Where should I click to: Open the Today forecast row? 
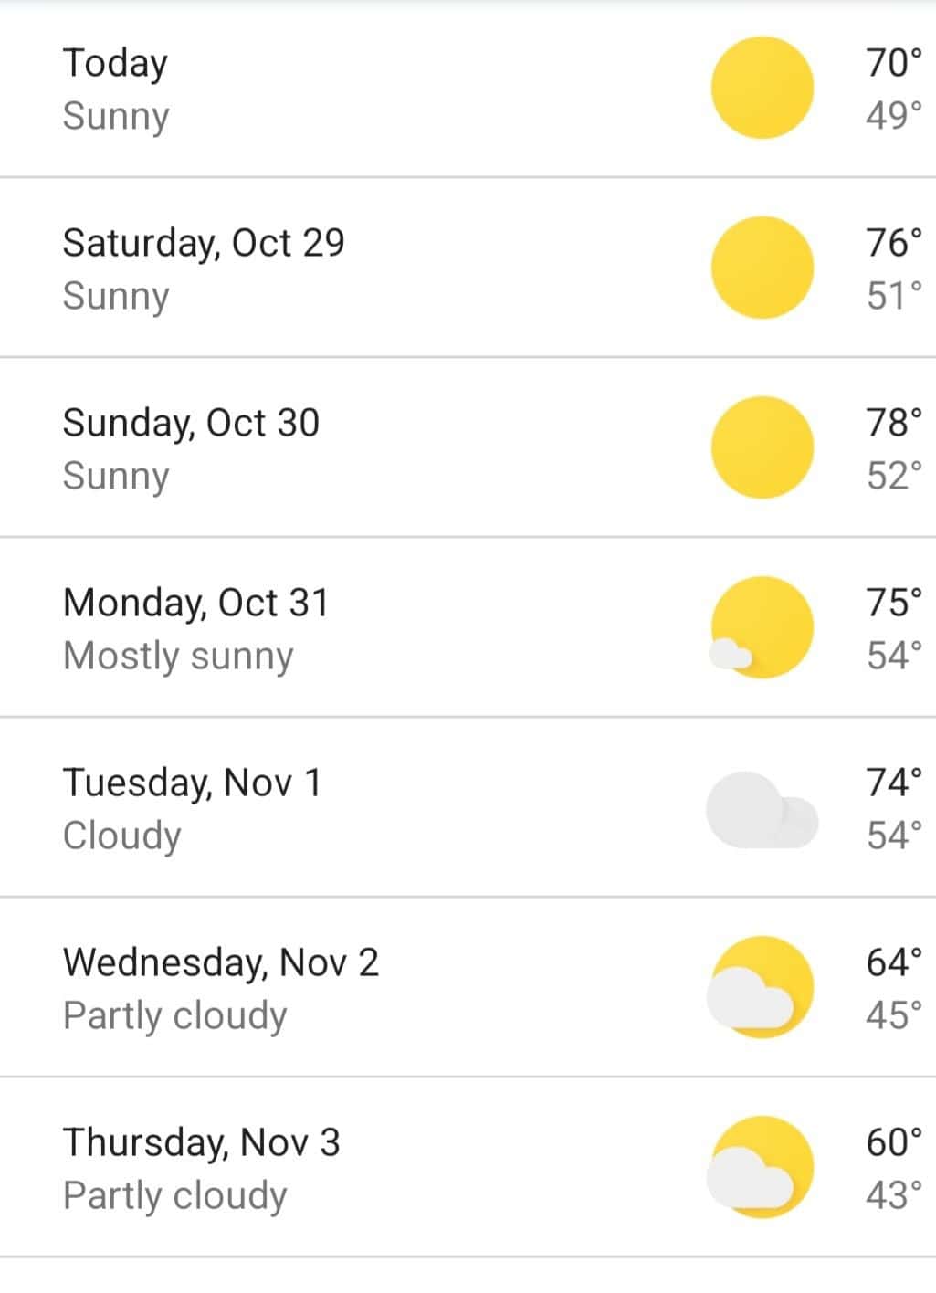tap(468, 89)
